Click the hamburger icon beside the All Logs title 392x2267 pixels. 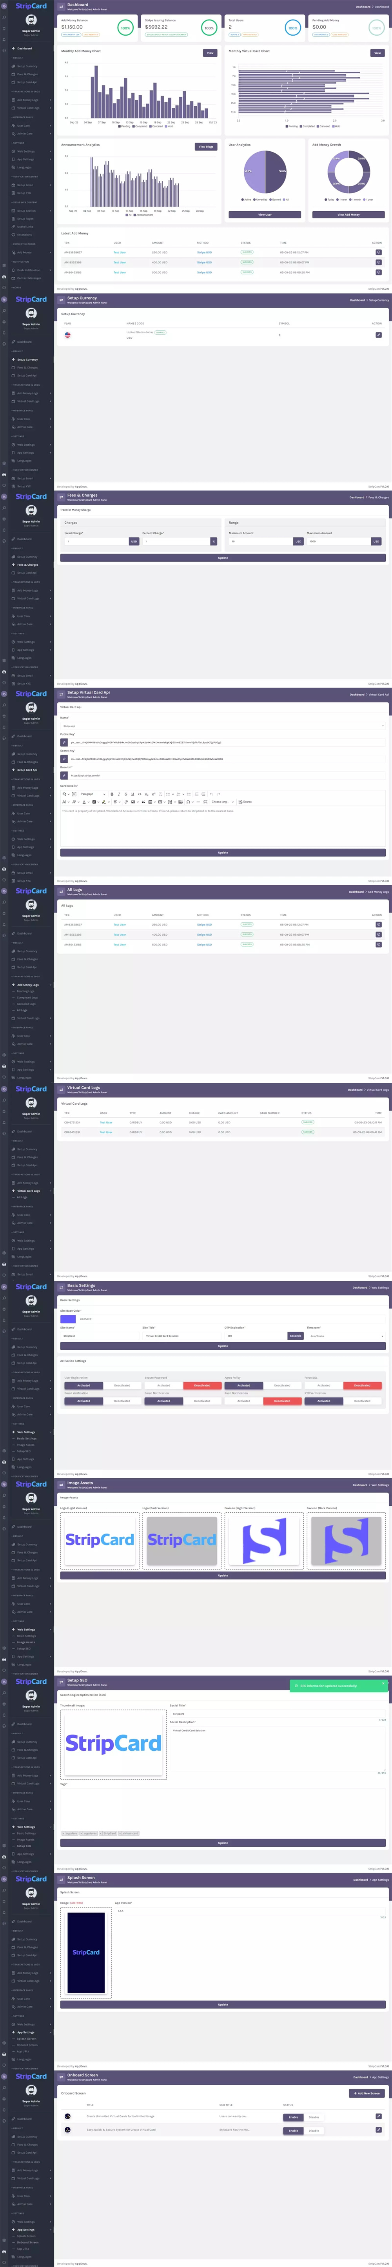(62, 891)
